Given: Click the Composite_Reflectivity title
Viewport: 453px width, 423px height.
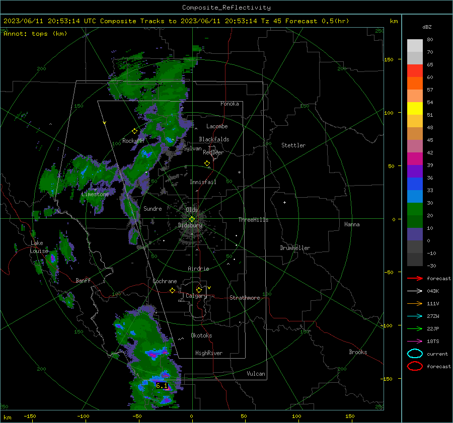Looking at the screenshot, I should (x=226, y=8).
